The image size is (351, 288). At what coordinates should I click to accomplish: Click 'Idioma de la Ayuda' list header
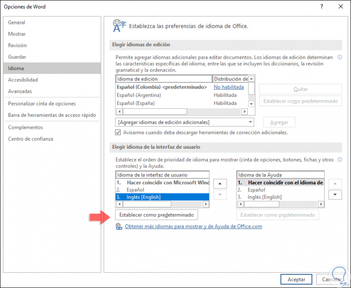tap(280, 175)
